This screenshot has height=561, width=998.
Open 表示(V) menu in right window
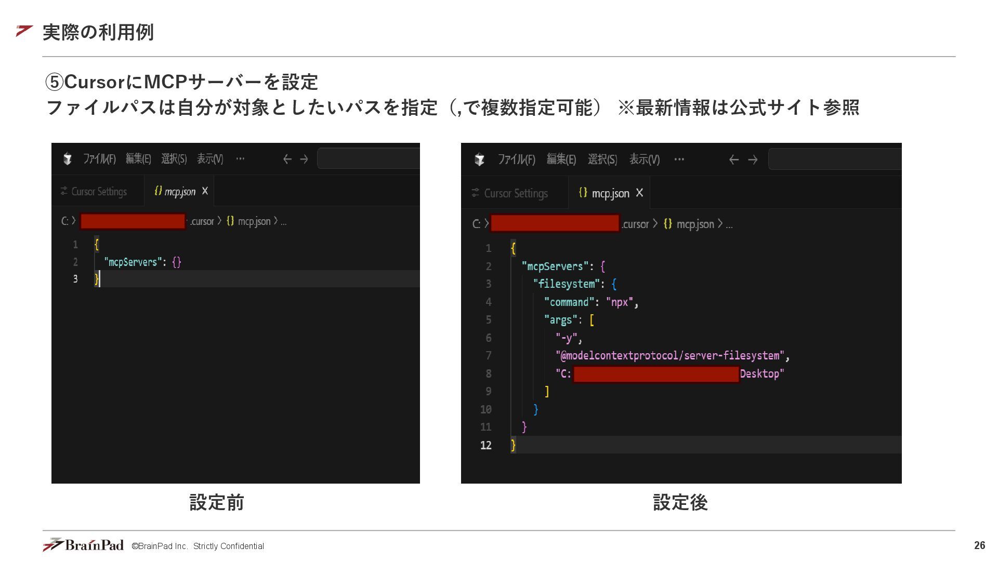pyautogui.click(x=644, y=159)
